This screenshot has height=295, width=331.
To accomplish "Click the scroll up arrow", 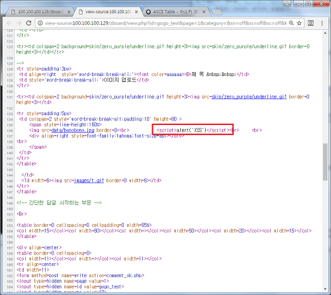I will coord(325,33).
